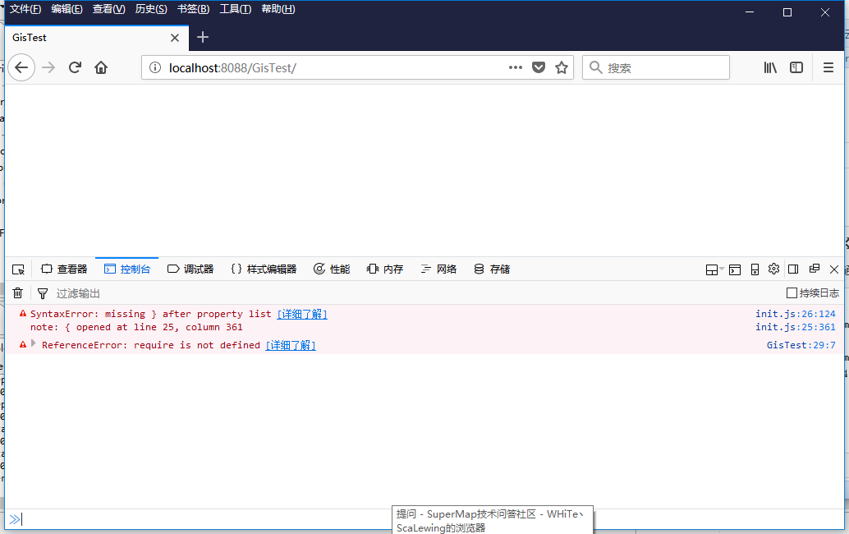This screenshot has width=849, height=534.
Task: Show devtools in a separate window
Action: (814, 269)
